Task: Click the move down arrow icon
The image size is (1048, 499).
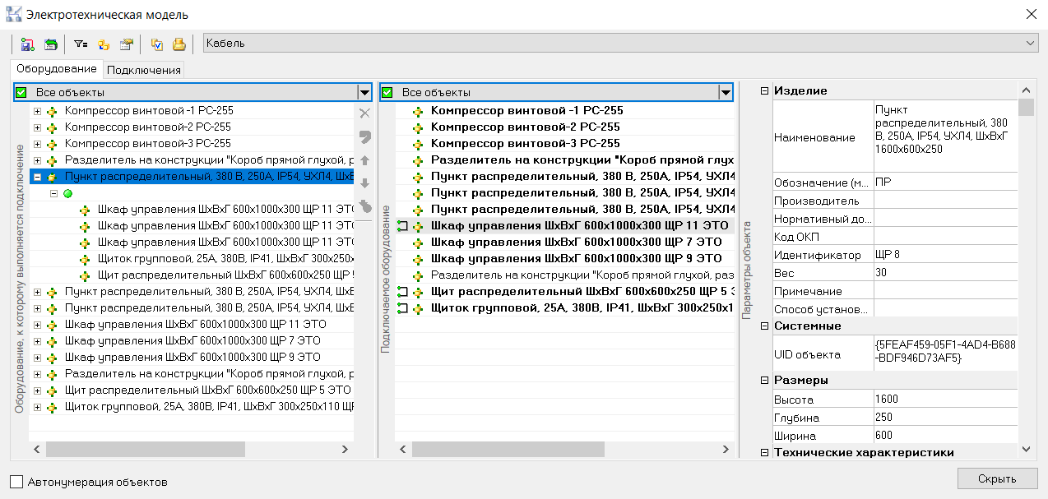Action: point(365,183)
